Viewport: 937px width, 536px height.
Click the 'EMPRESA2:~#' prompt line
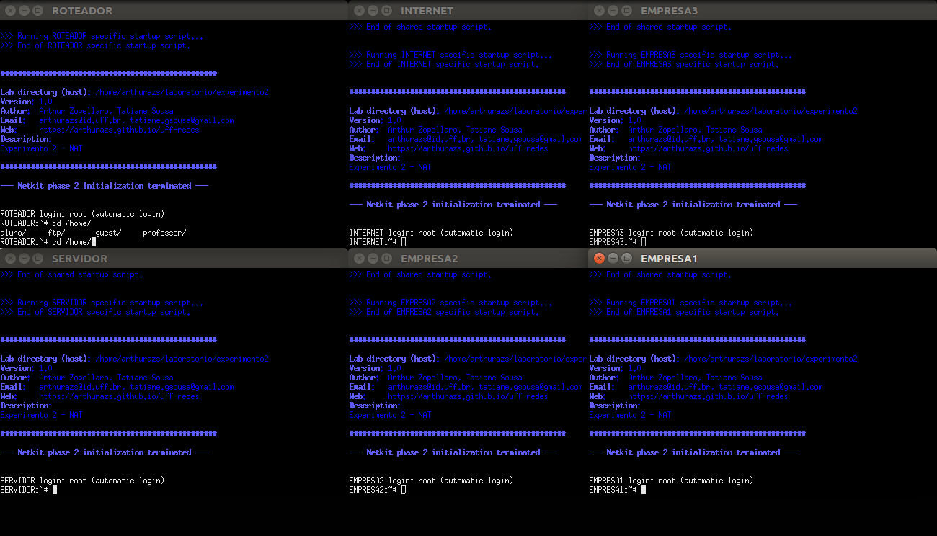[x=378, y=490]
